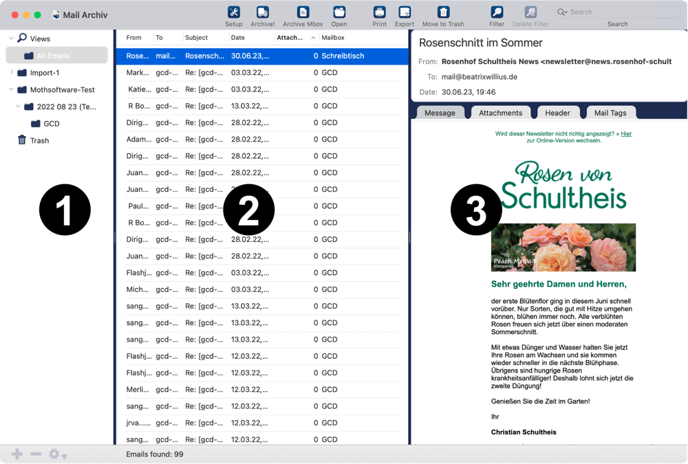Open the Mail Tags tab
Viewport: 688px width, 464px height.
pyautogui.click(x=610, y=113)
